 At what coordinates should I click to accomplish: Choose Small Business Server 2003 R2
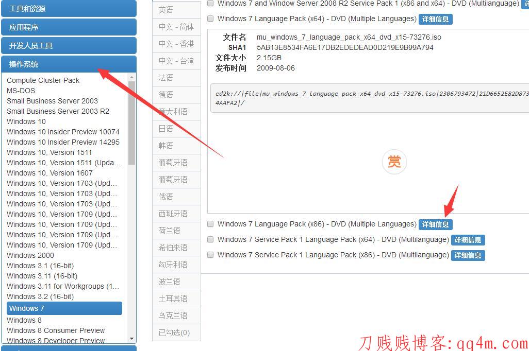58,111
